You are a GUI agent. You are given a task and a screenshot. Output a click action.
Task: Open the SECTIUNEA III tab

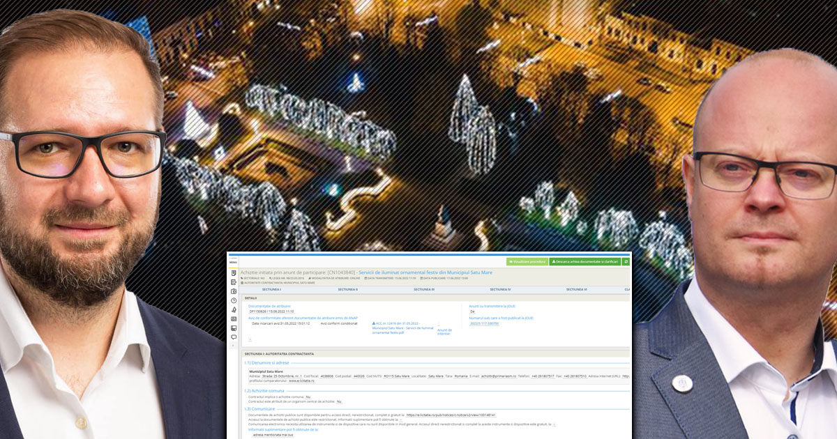pyautogui.click(x=423, y=288)
